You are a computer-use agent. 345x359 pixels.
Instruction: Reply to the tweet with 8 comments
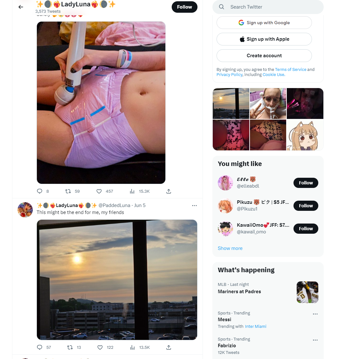pos(40,191)
